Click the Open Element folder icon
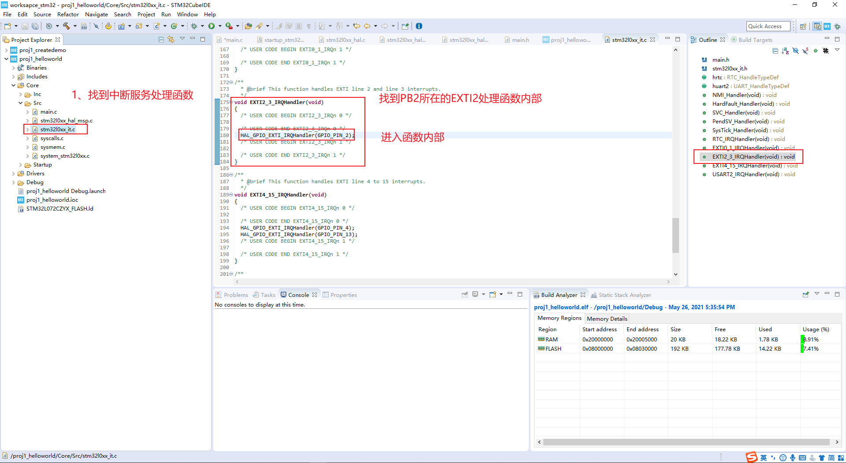 tap(249, 26)
